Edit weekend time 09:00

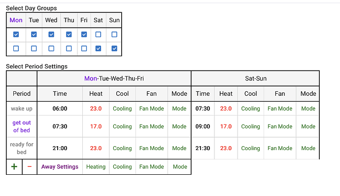point(203,126)
